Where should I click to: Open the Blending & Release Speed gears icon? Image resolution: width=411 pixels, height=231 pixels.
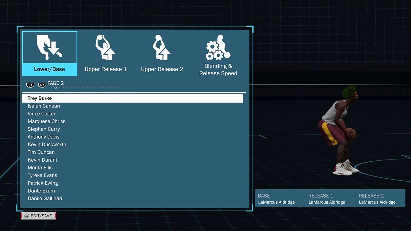coord(218,47)
